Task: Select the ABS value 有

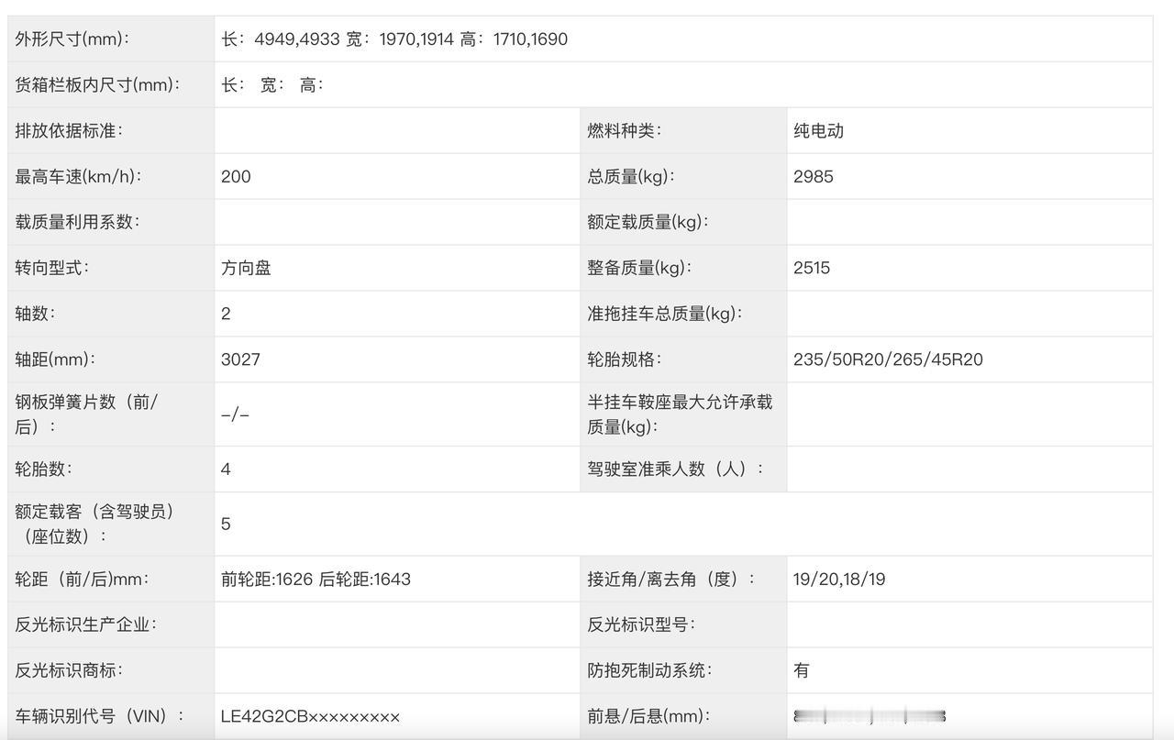Action: [x=802, y=670]
